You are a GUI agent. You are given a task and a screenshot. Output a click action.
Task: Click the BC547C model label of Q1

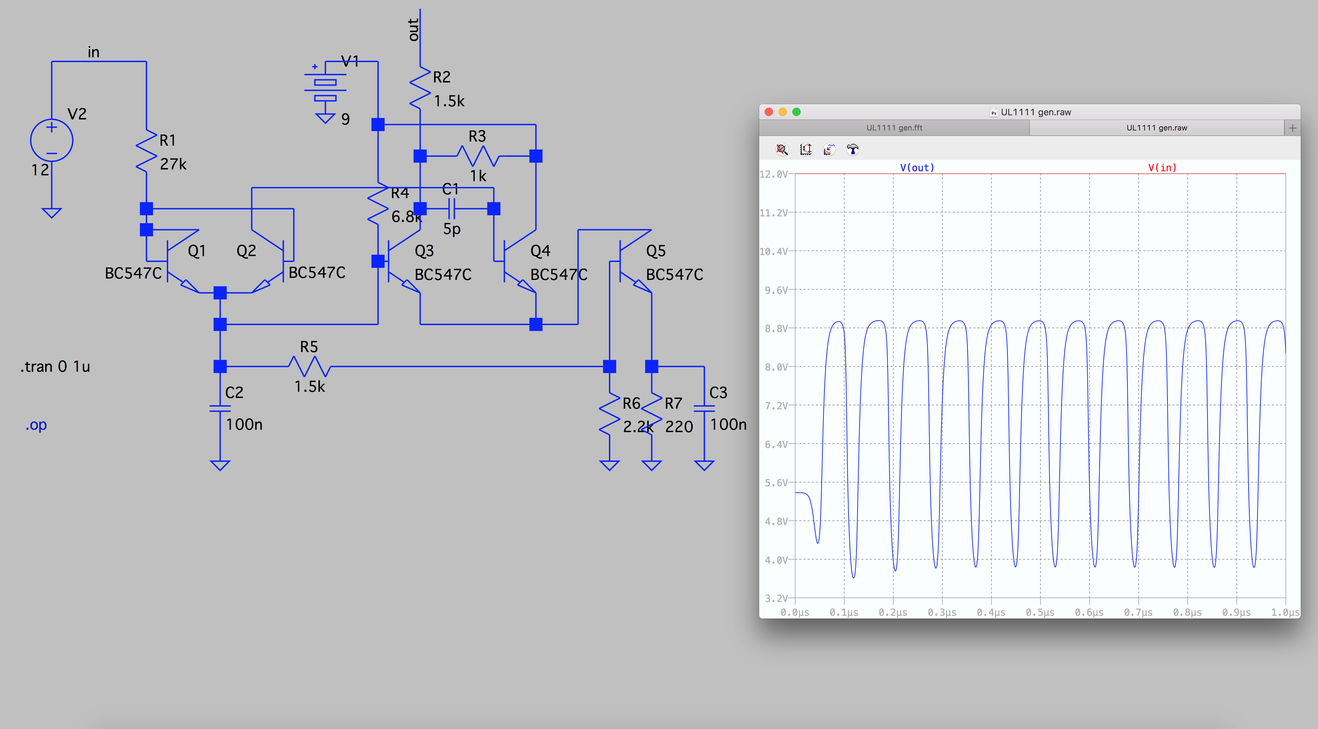(x=133, y=273)
